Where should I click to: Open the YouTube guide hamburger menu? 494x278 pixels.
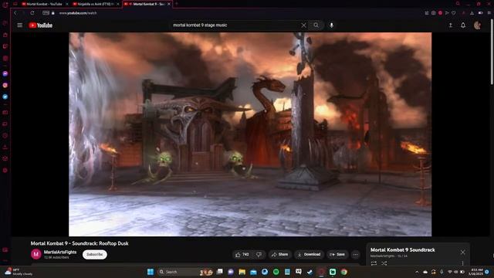19,25
